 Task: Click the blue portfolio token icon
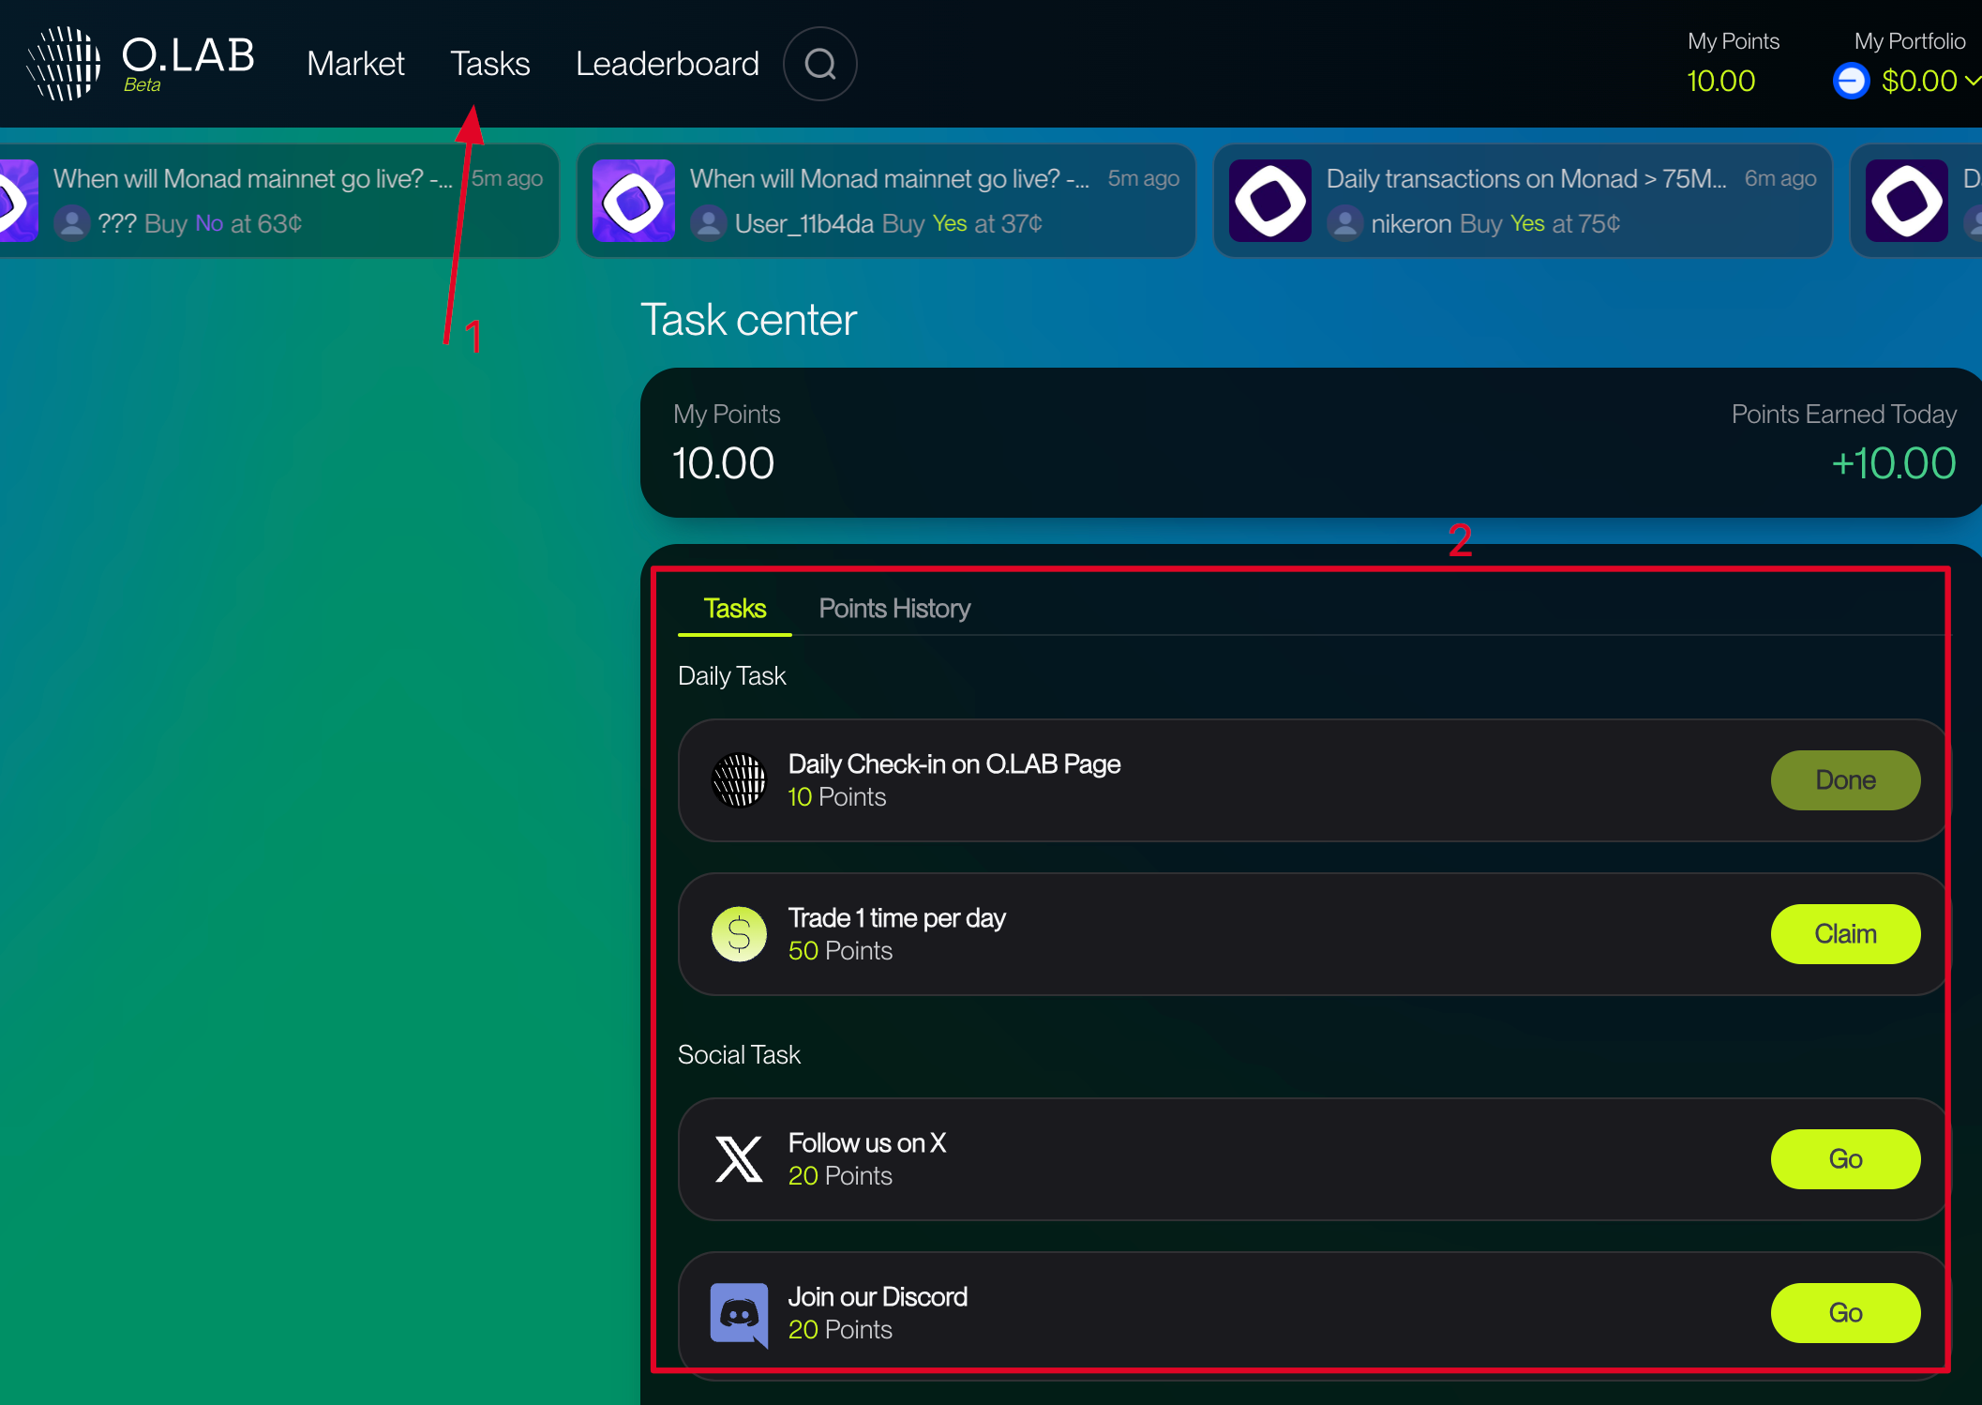[1851, 82]
